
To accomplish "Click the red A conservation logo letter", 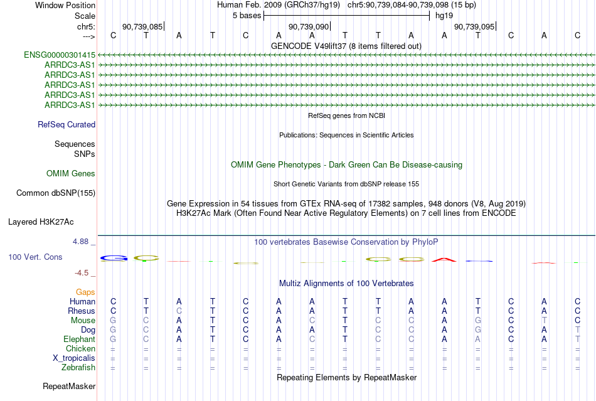I will 444,260.
